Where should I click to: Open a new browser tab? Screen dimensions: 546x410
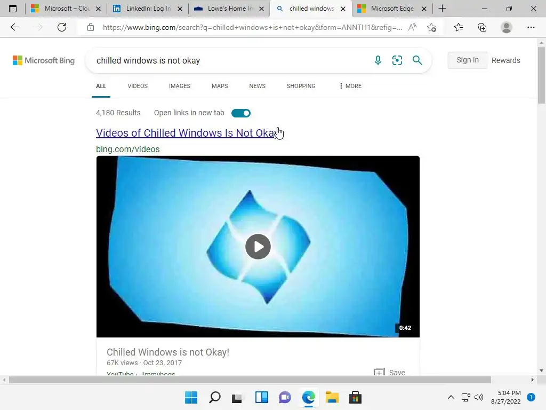pyautogui.click(x=442, y=9)
